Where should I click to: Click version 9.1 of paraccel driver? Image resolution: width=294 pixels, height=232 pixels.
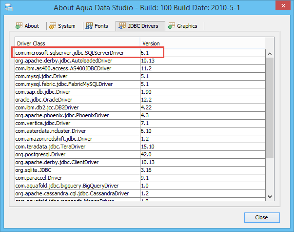145,178
